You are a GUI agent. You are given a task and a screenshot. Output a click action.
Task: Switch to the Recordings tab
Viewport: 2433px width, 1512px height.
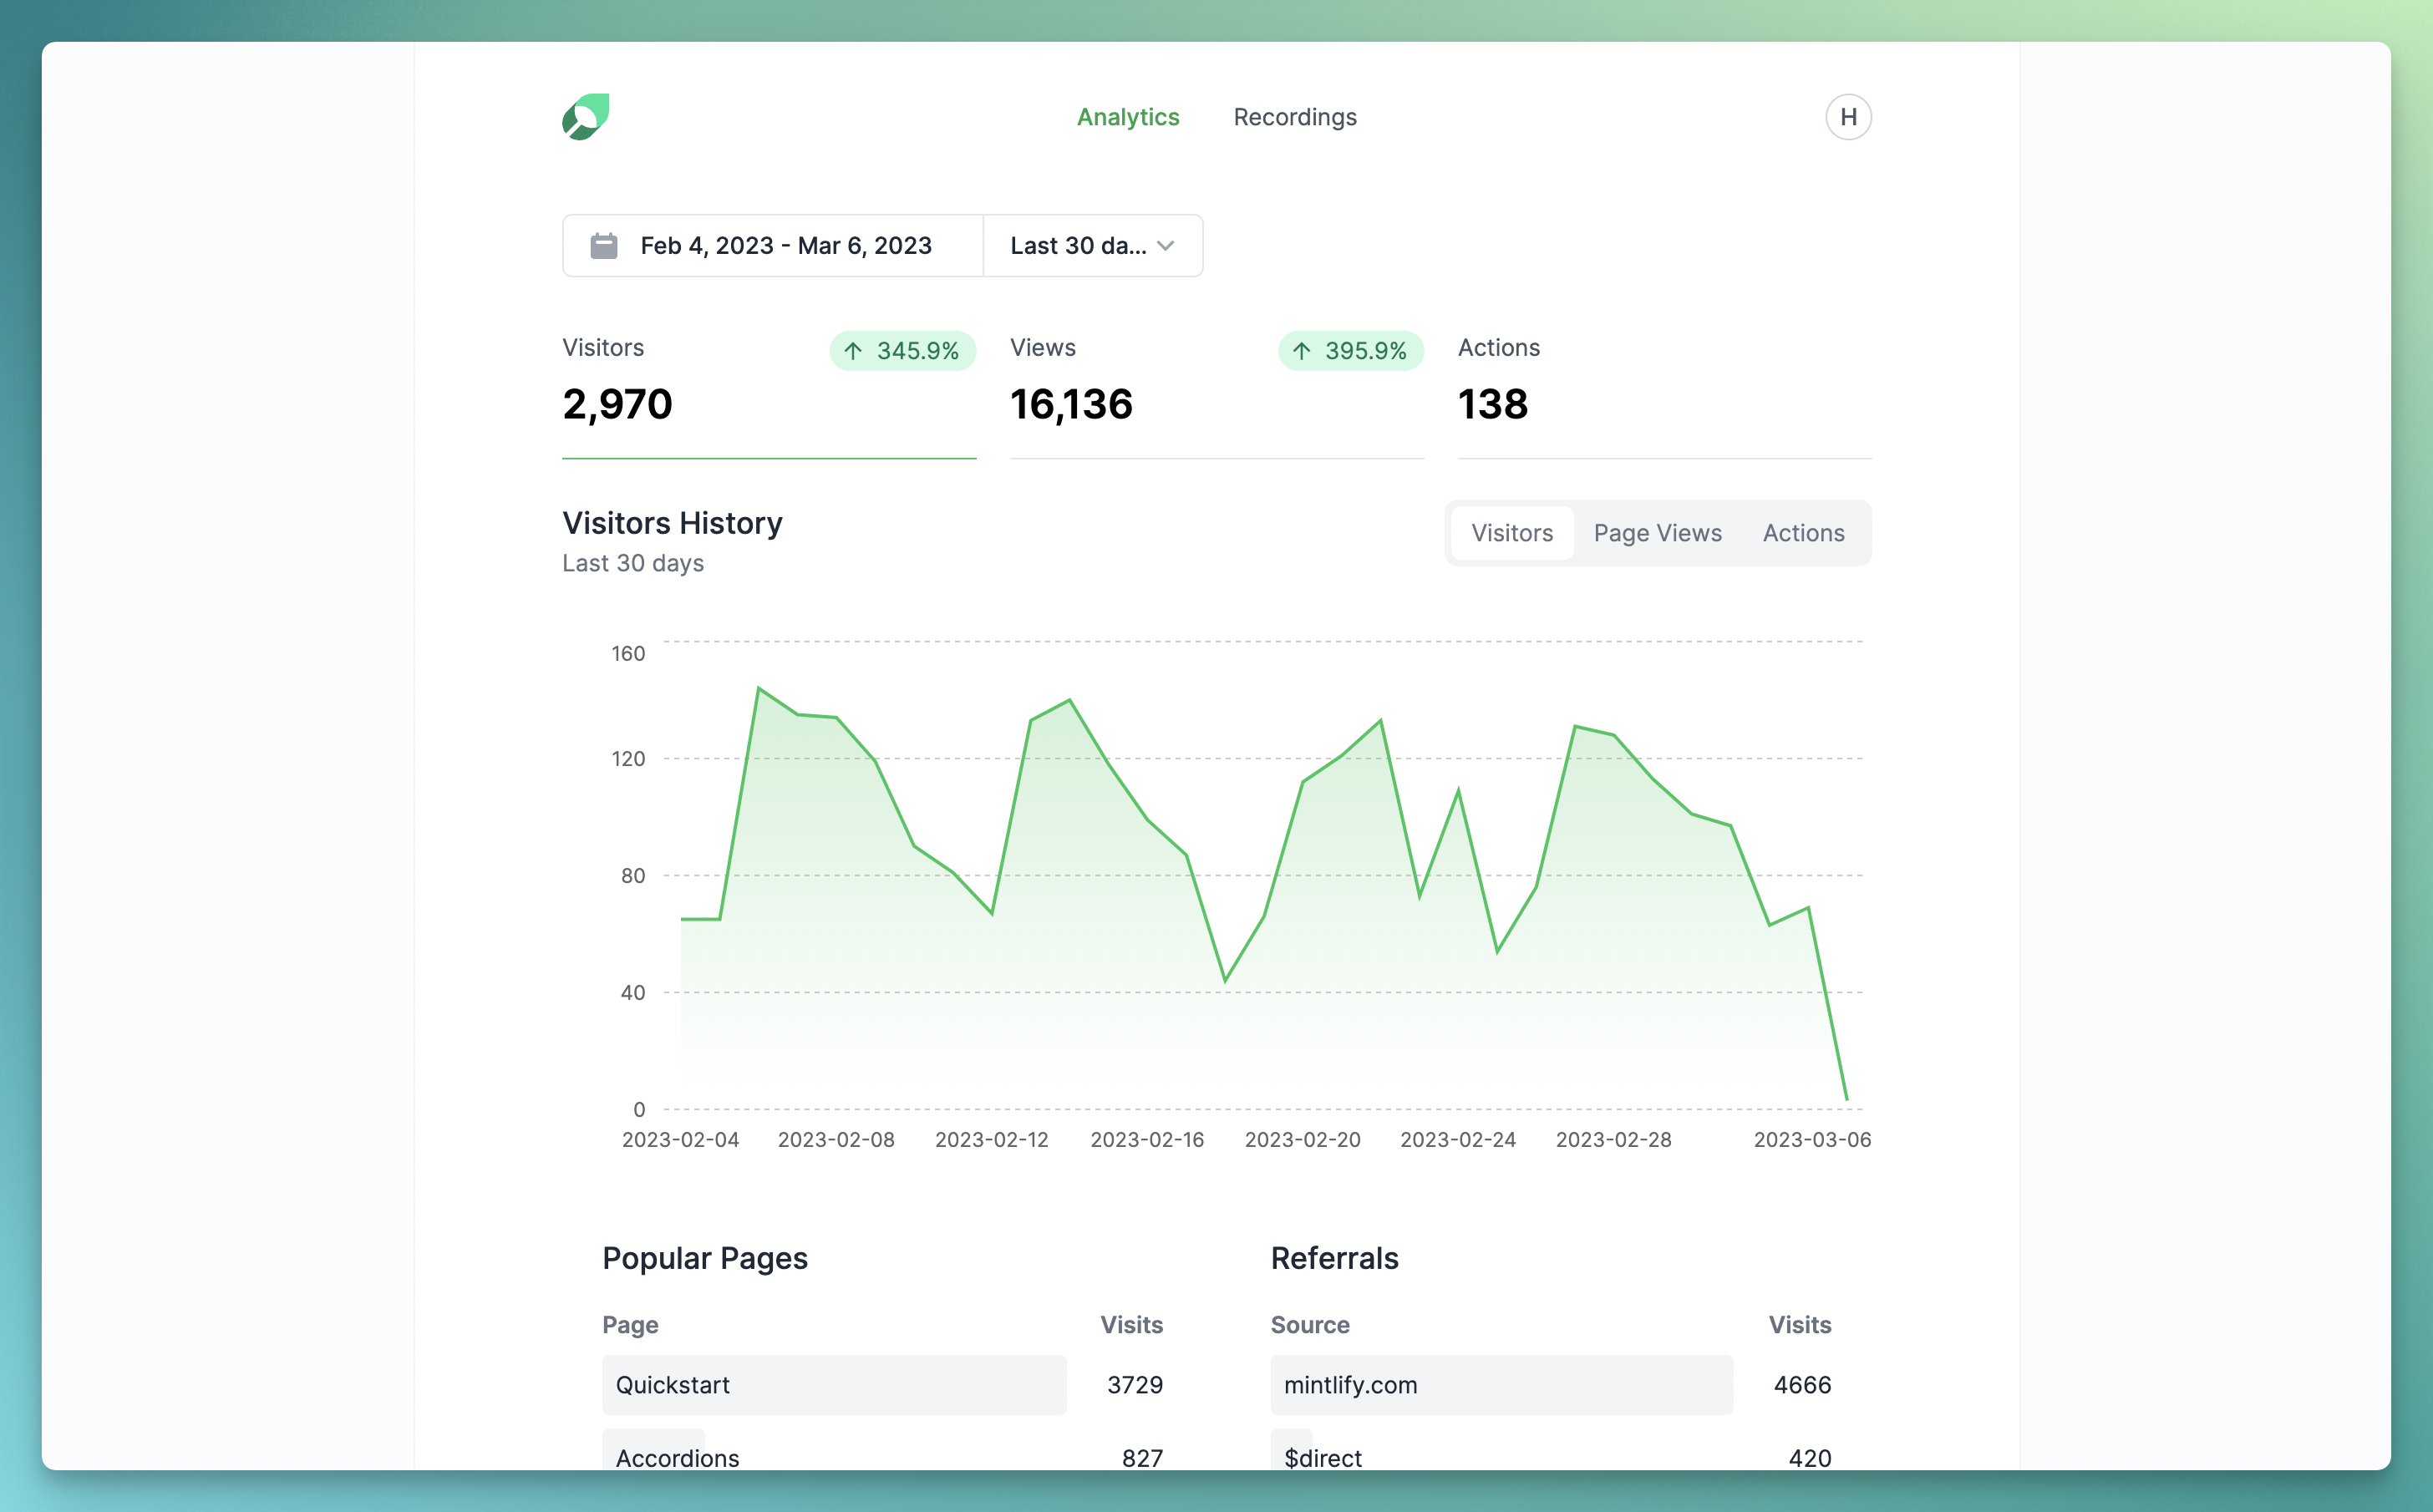tap(1295, 117)
